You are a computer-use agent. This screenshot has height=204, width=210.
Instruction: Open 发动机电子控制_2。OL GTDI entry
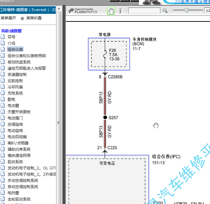click(x=32, y=168)
